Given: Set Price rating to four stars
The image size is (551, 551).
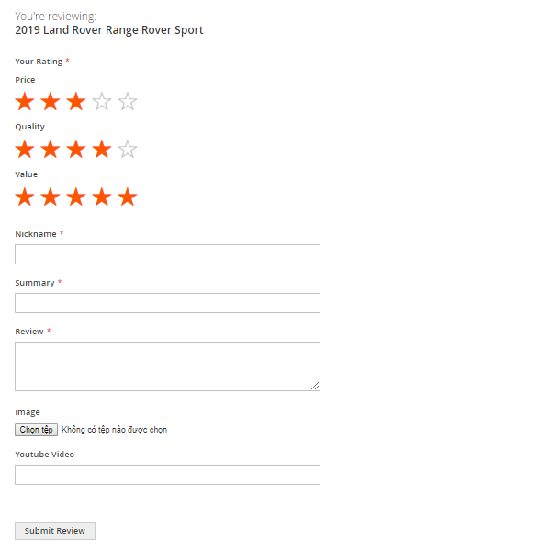Looking at the screenshot, I should point(102,102).
